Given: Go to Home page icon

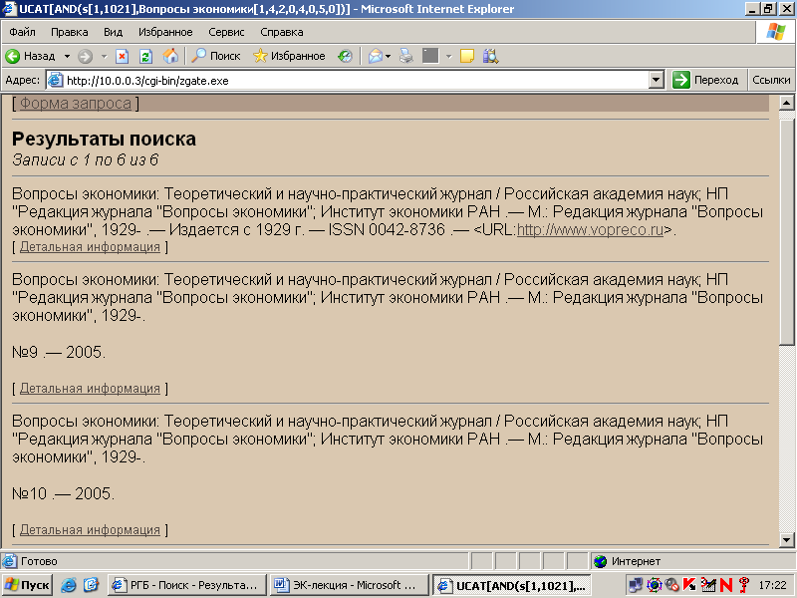Looking at the screenshot, I should 170,56.
